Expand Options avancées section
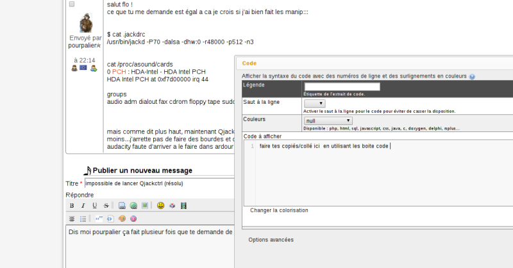 (x=271, y=240)
